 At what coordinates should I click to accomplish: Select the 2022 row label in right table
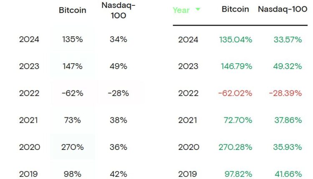tap(189, 93)
